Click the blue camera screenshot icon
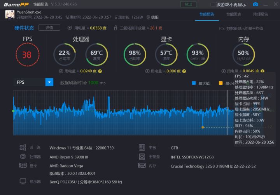This screenshot has width=280, height=195. point(255,4)
